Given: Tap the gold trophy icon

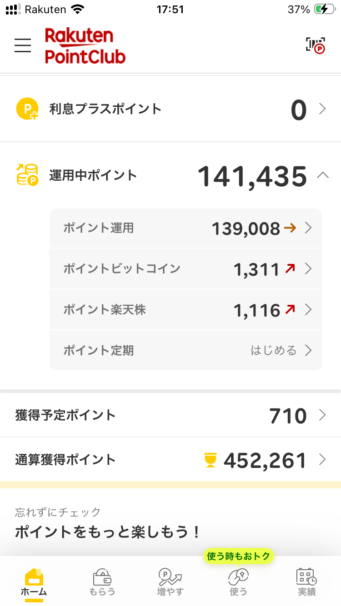Looking at the screenshot, I should coord(210,461).
